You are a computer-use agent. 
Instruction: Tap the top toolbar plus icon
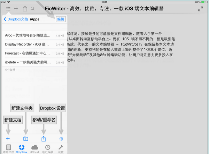point(16,9)
